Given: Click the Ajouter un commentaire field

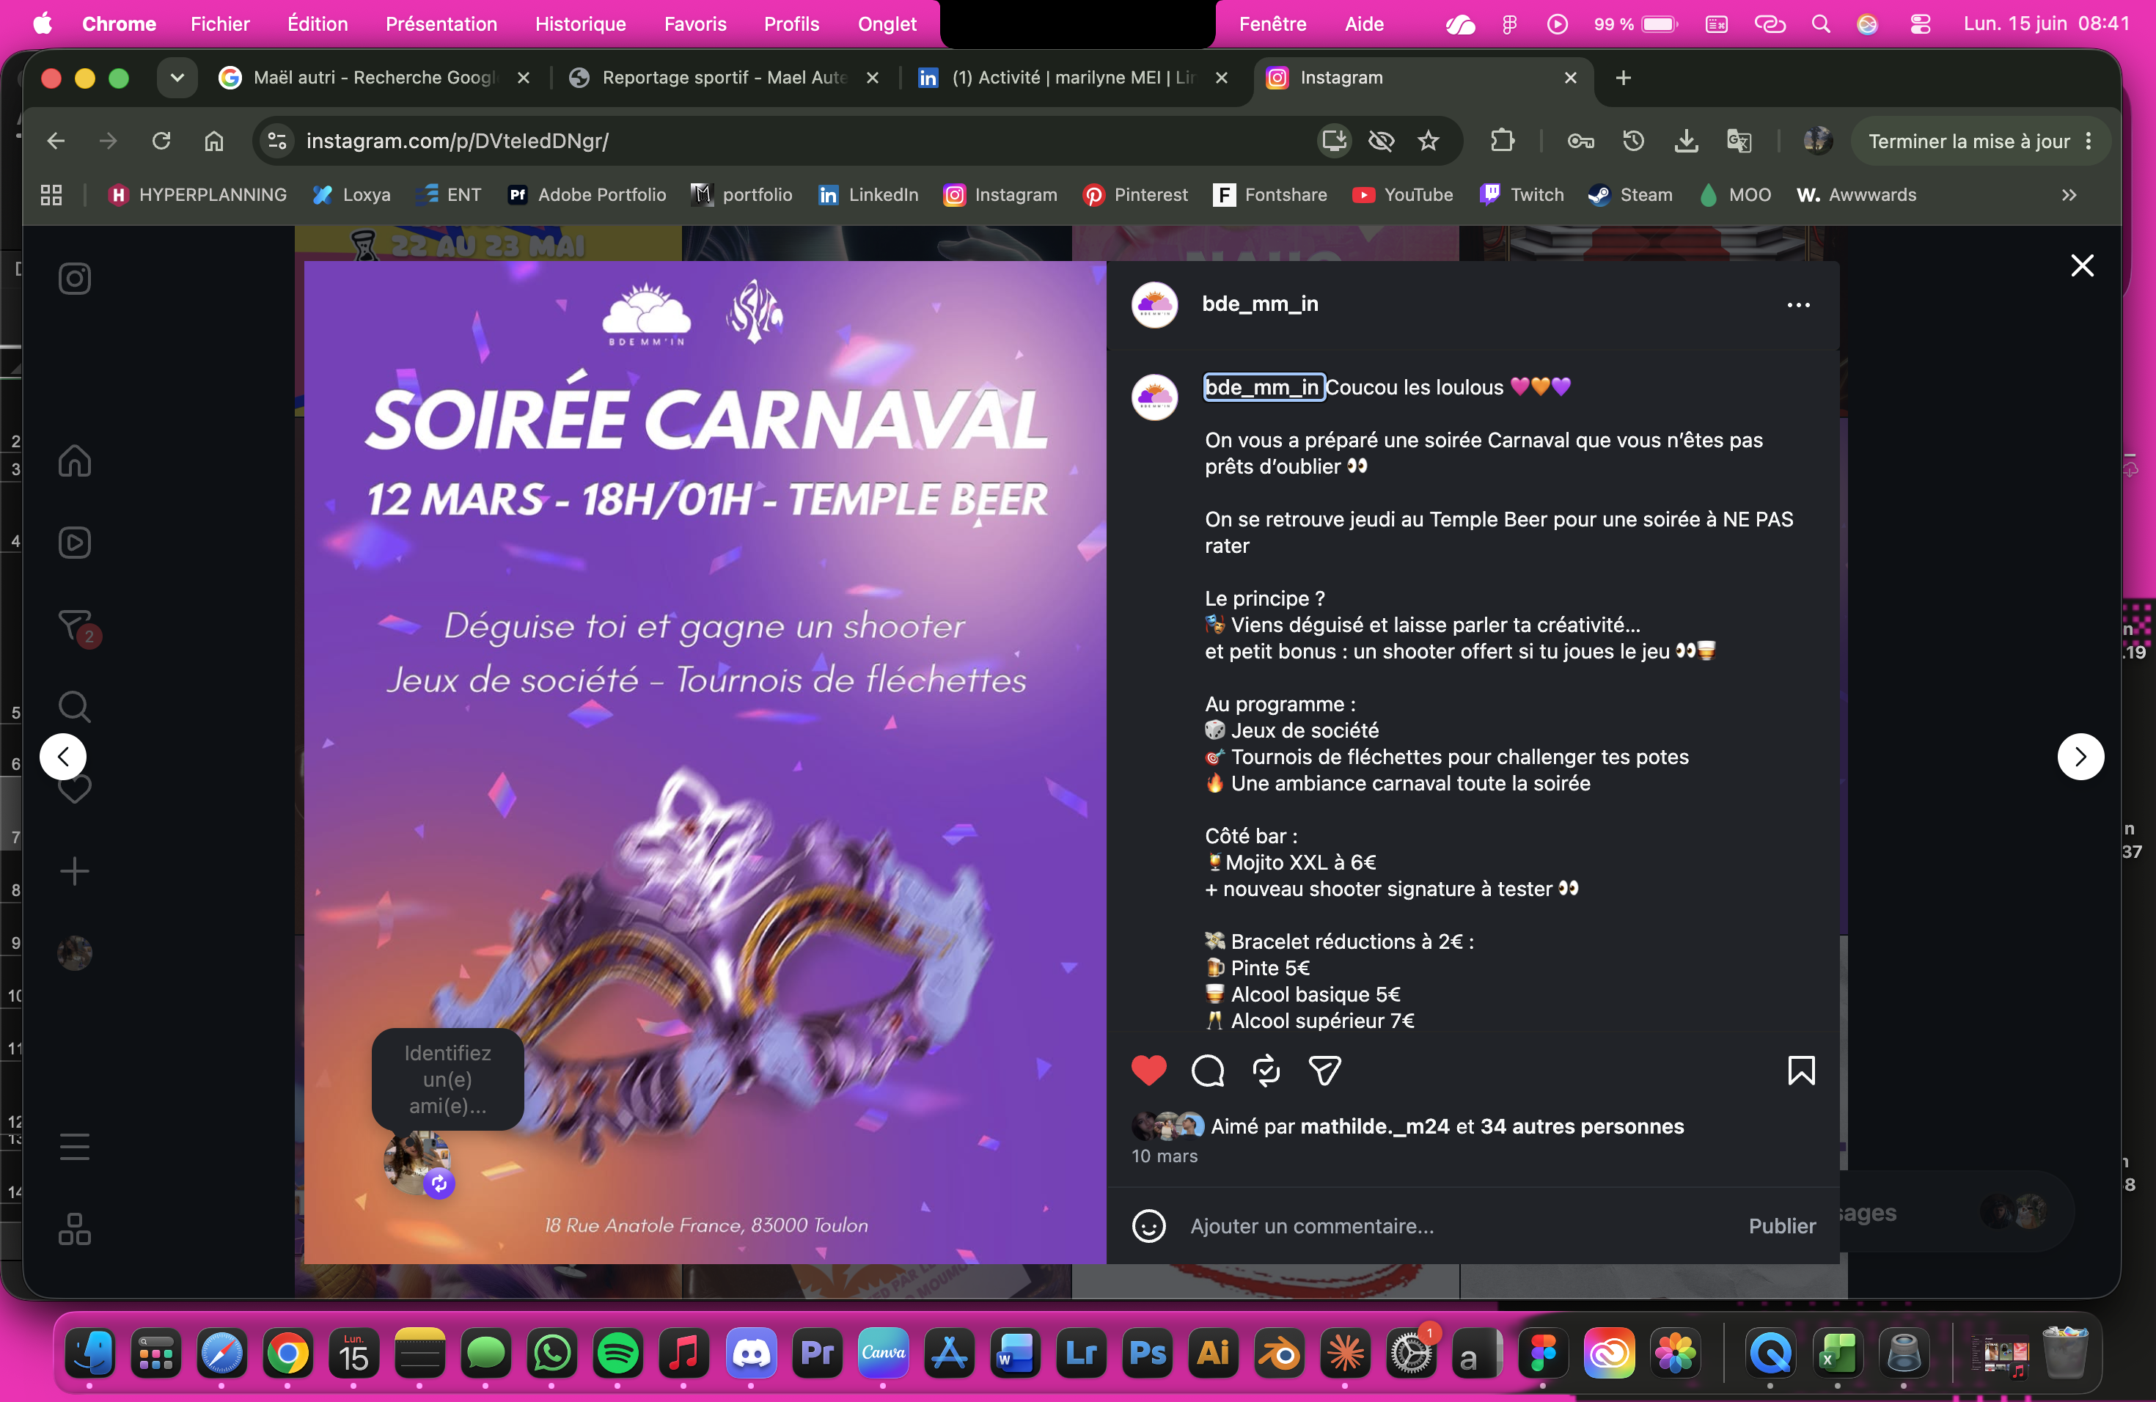Looking at the screenshot, I should 1459,1225.
